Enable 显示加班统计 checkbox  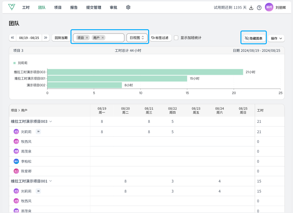[x=176, y=38]
